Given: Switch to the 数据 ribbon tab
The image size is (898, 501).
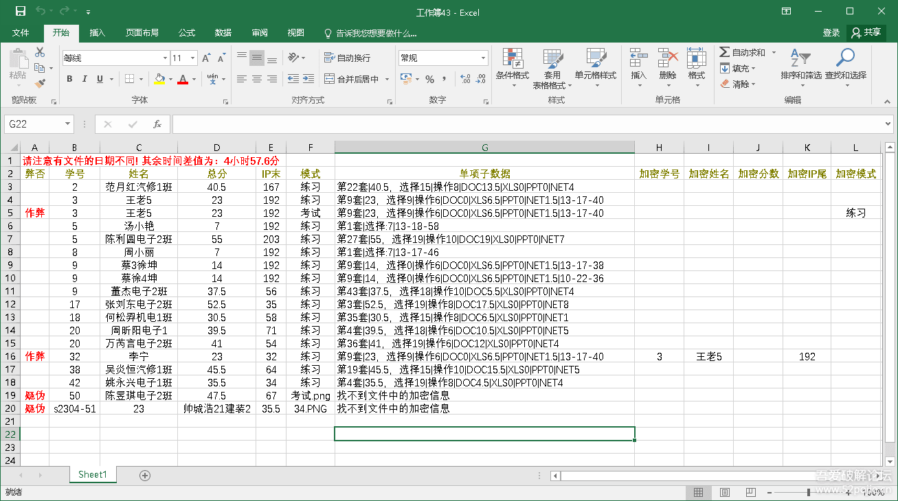Looking at the screenshot, I should tap(223, 33).
